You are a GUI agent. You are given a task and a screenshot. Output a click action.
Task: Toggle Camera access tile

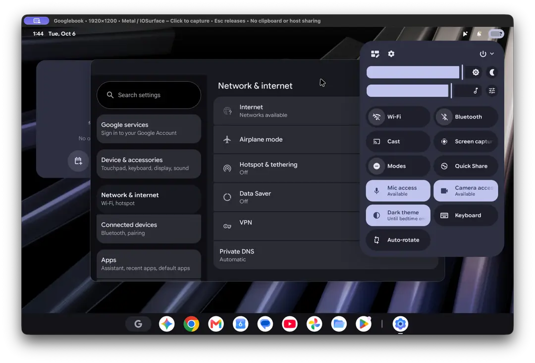click(466, 190)
